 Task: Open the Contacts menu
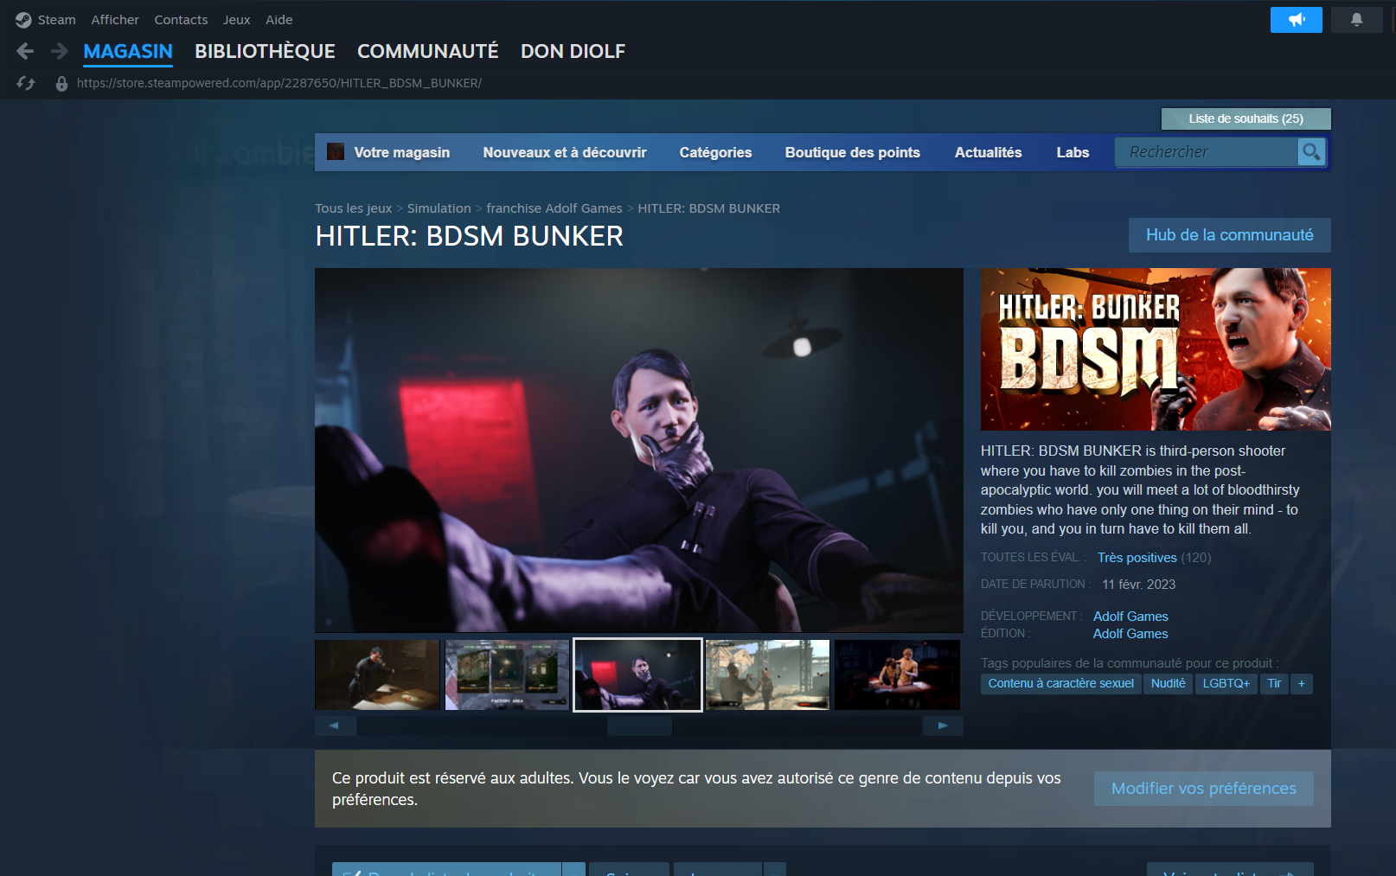pyautogui.click(x=181, y=20)
